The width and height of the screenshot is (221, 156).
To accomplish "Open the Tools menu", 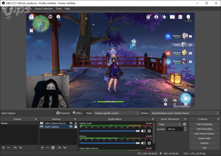I will [59, 9].
